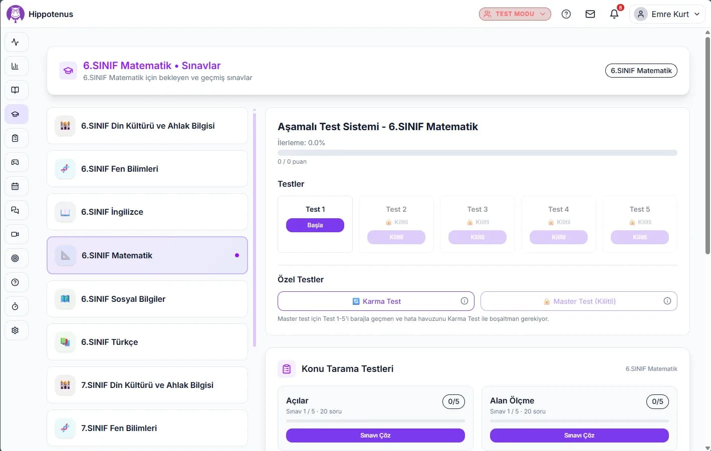Select 6.SINIF Fen Bilimleri course
Screen dimensions: 711x451
point(147,169)
